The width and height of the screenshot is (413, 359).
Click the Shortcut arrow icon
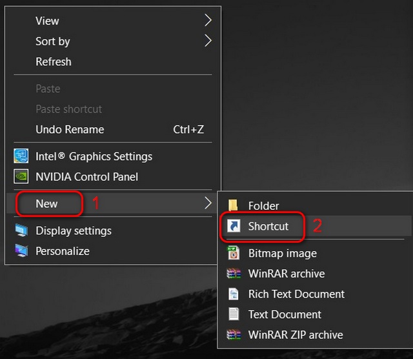point(234,227)
